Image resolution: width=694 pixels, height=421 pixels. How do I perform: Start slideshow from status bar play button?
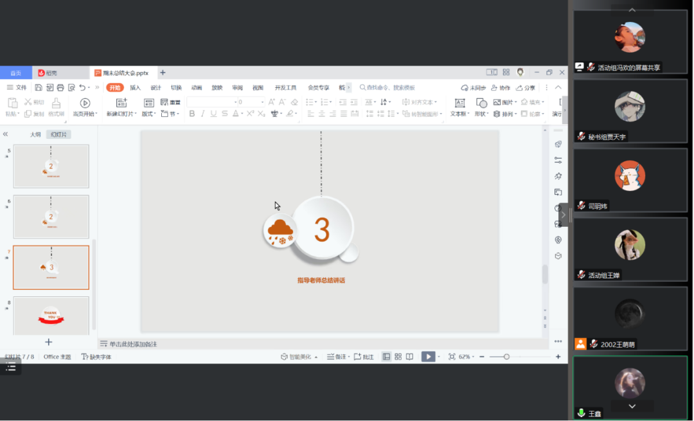427,357
